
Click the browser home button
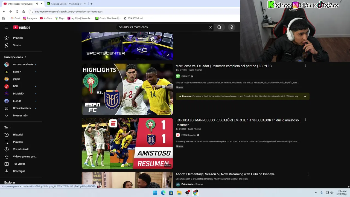(x=24, y=11)
